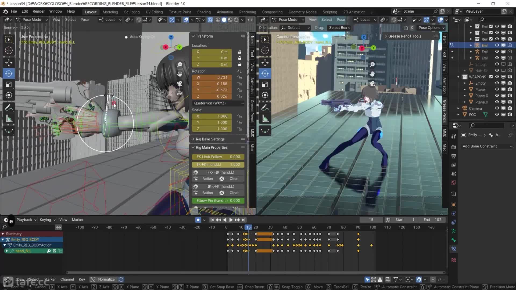Jump to the timeline end frame
Viewport: 516px width, 290px height.
pos(244,220)
